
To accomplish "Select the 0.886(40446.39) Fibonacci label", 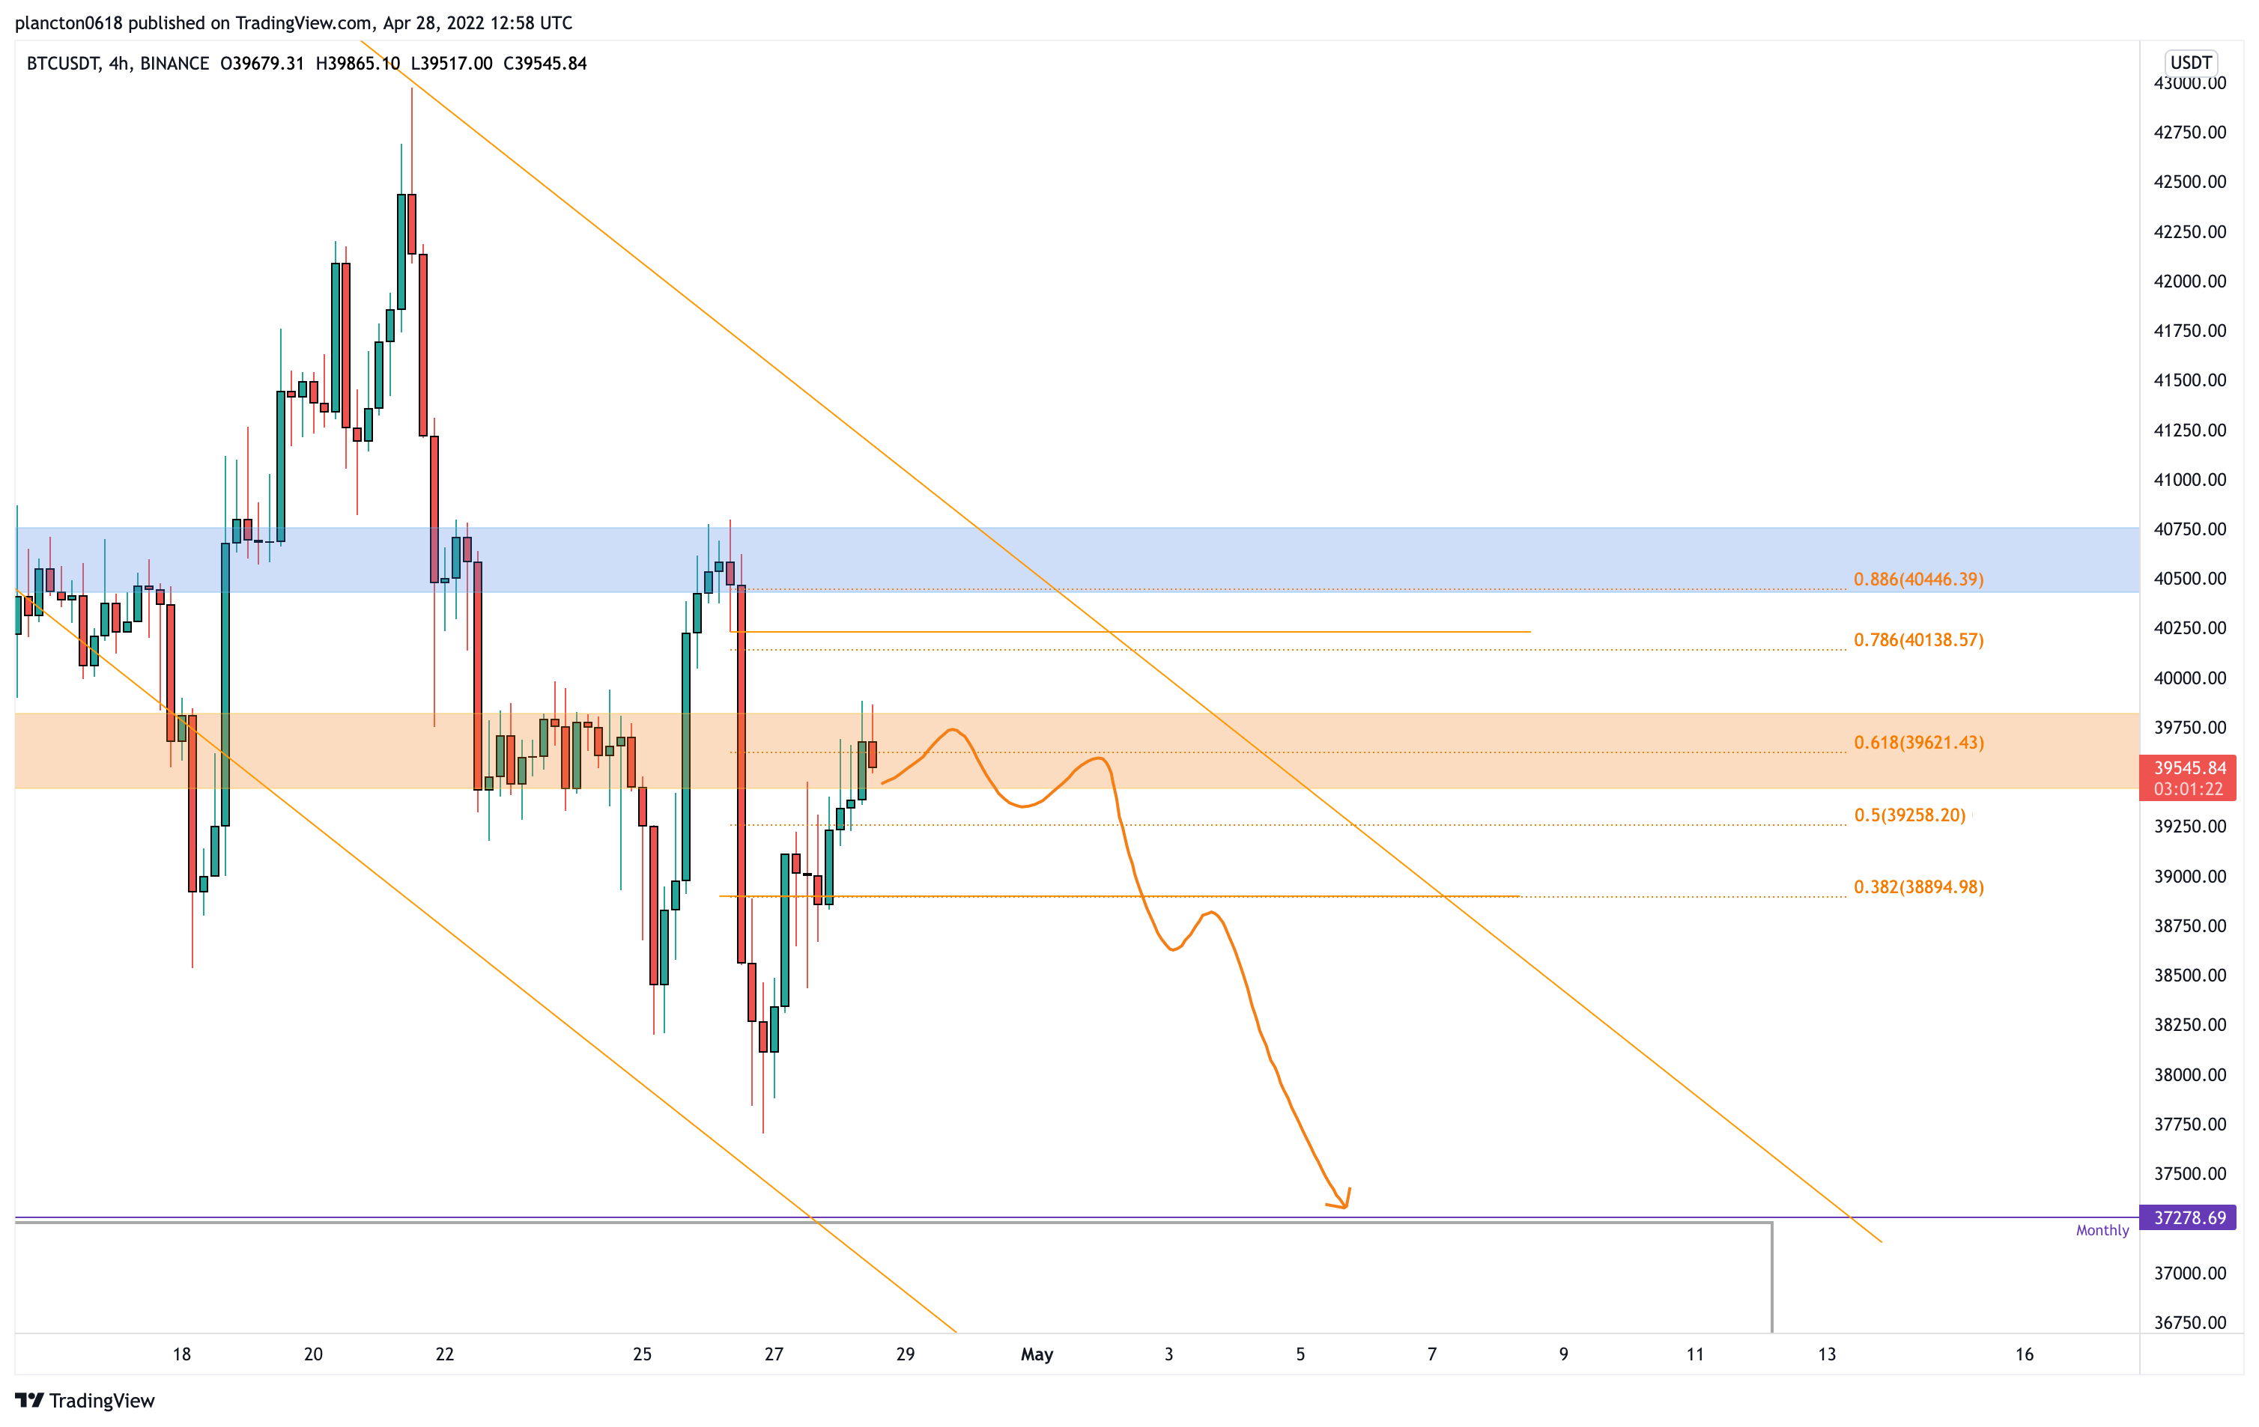I will pos(1918,579).
